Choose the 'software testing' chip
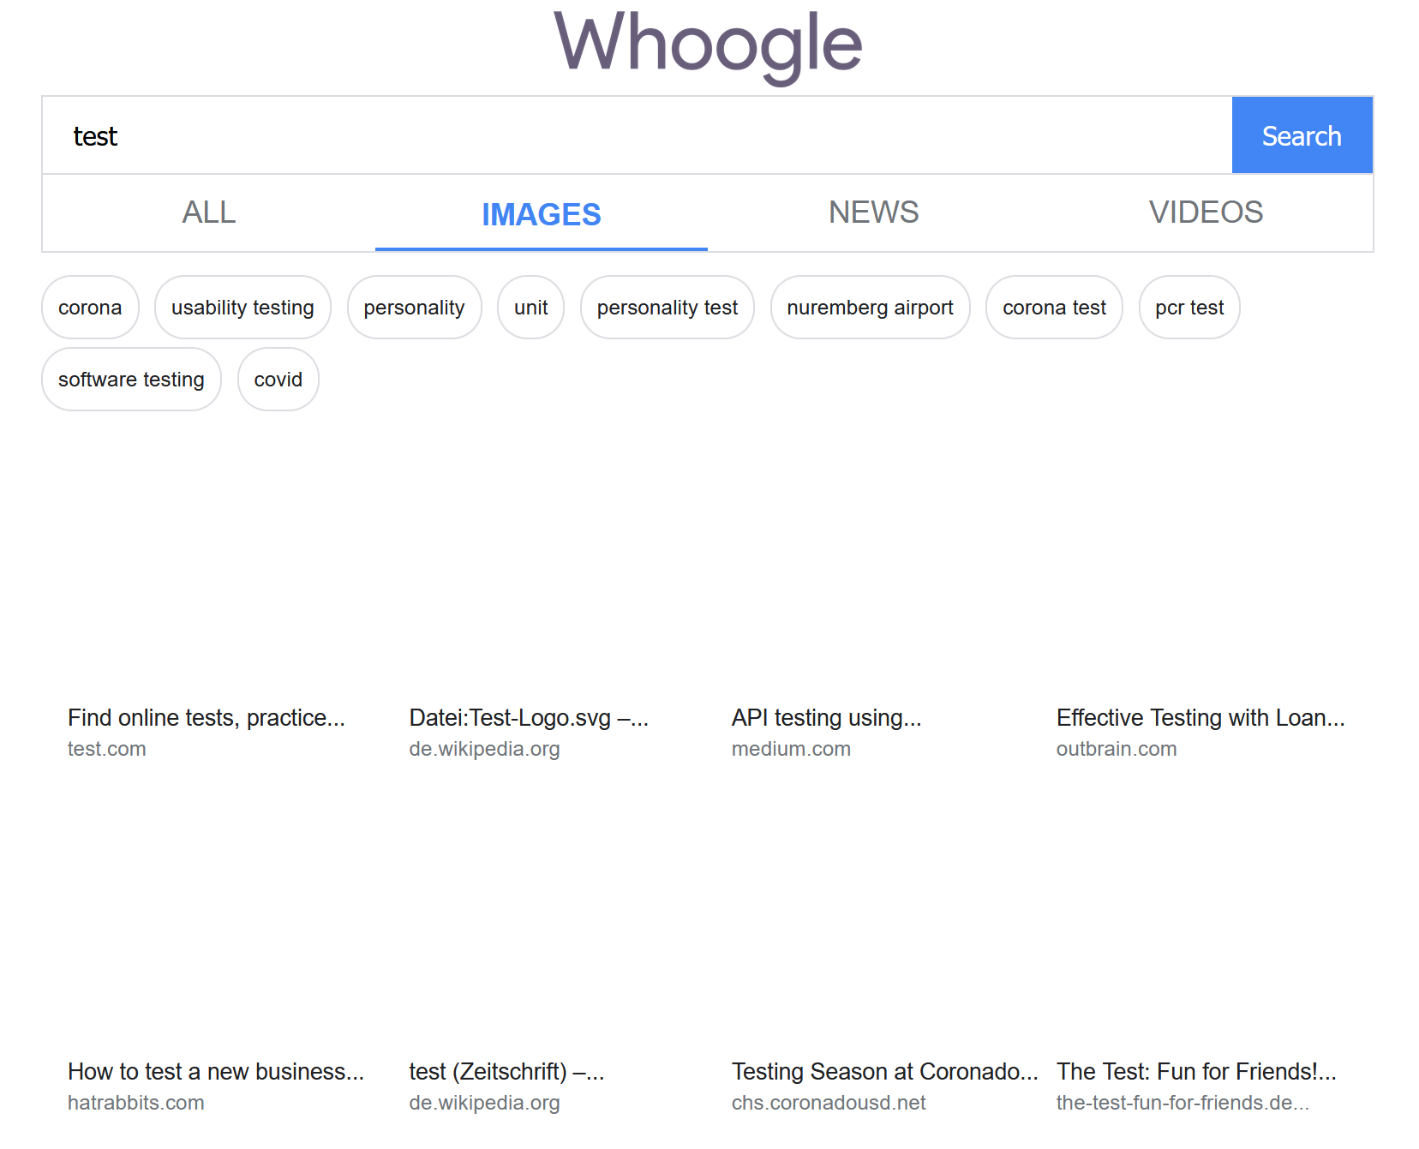 point(131,380)
